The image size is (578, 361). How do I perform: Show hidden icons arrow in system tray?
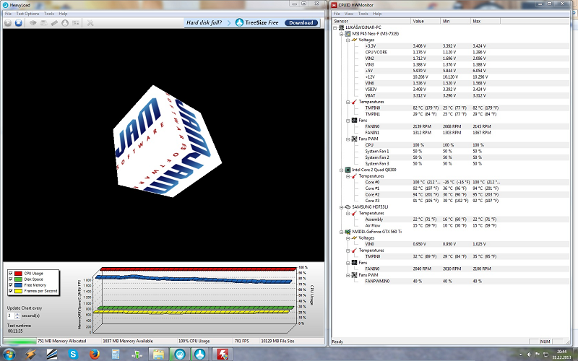[x=522, y=355]
